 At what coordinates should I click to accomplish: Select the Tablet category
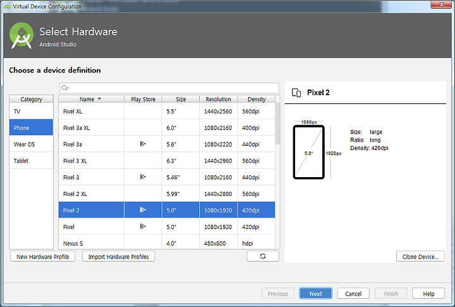(31, 161)
